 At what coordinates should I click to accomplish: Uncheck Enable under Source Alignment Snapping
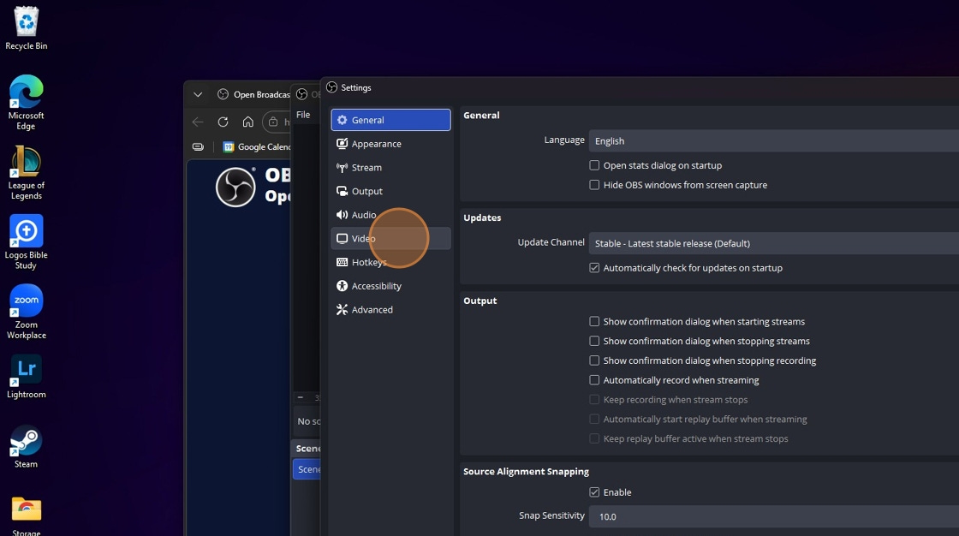pos(594,492)
